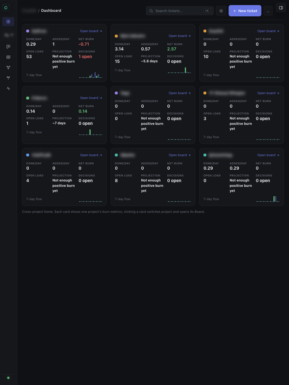This screenshot has height=385, width=289.
Task: Open the graph nodes icon in sidebar
Action: tap(8, 67)
